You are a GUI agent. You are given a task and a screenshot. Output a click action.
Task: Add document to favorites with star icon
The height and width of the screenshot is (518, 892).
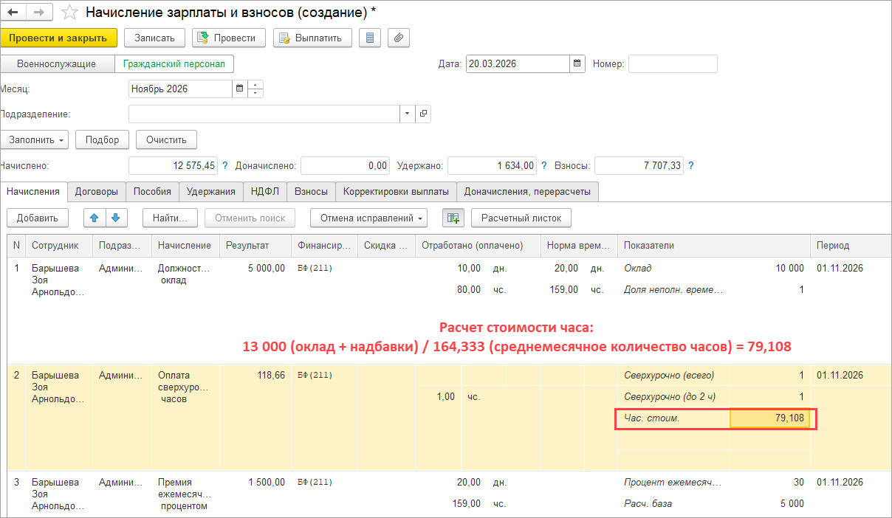click(69, 12)
